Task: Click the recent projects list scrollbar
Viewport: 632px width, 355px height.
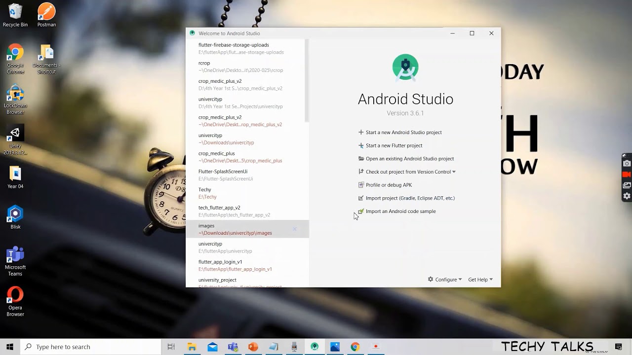Action: click(x=307, y=81)
